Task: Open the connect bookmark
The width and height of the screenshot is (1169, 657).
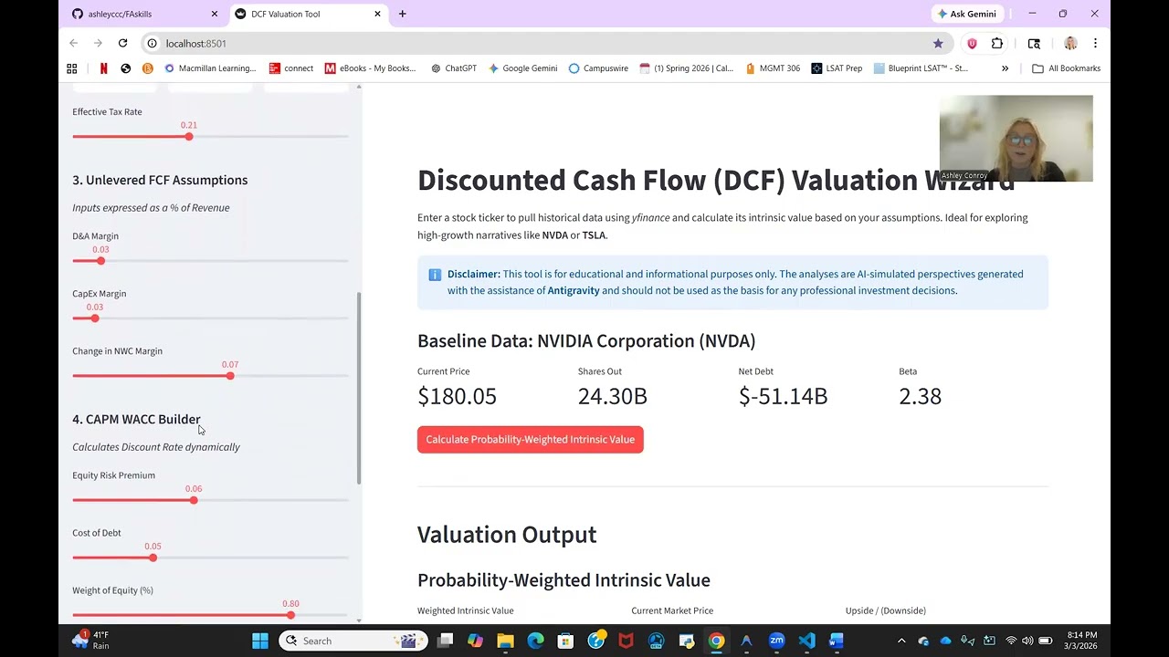Action: click(291, 68)
